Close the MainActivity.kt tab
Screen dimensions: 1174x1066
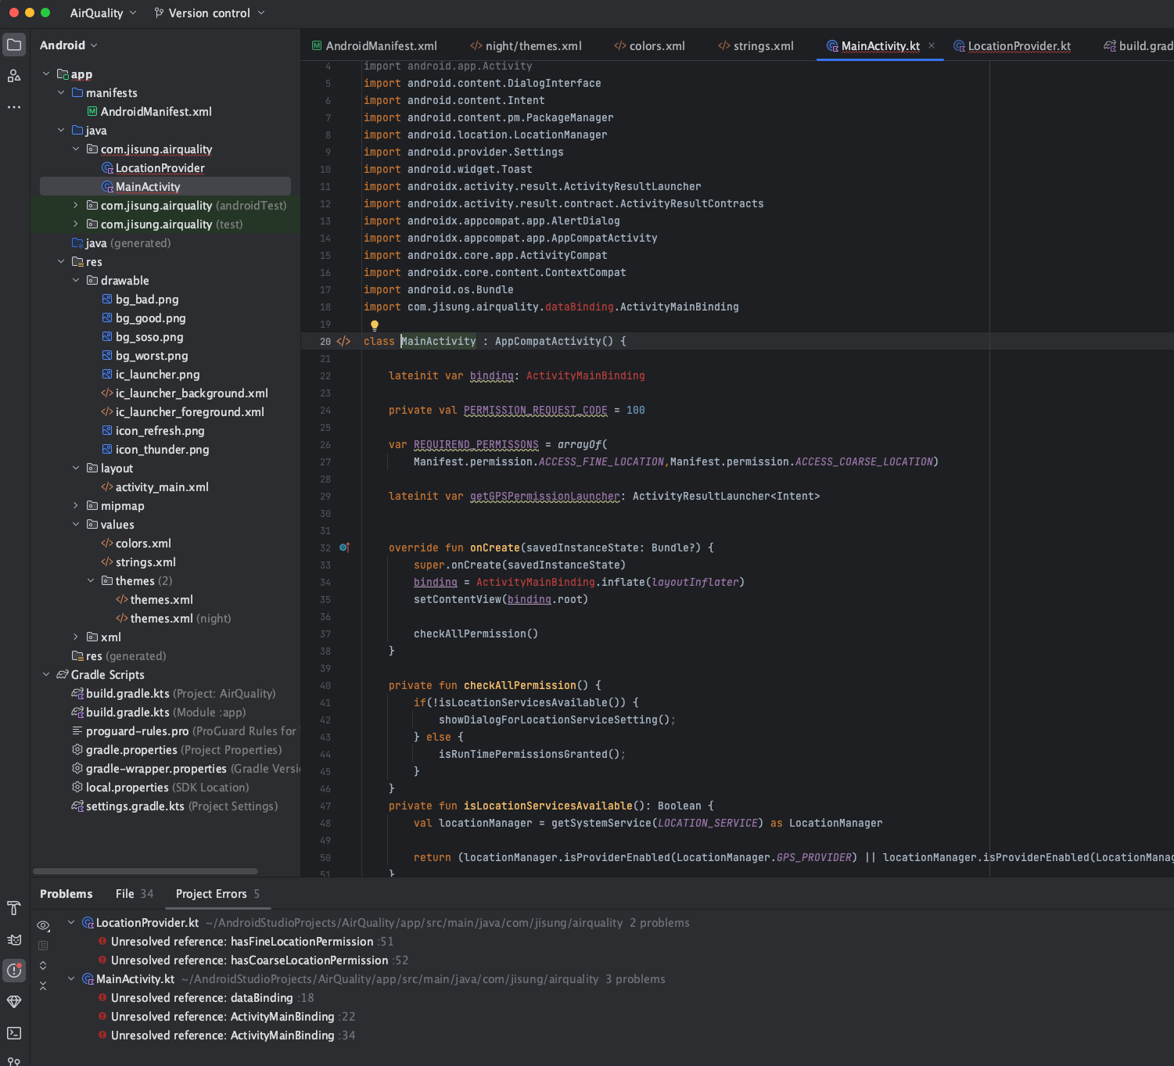[x=932, y=45]
